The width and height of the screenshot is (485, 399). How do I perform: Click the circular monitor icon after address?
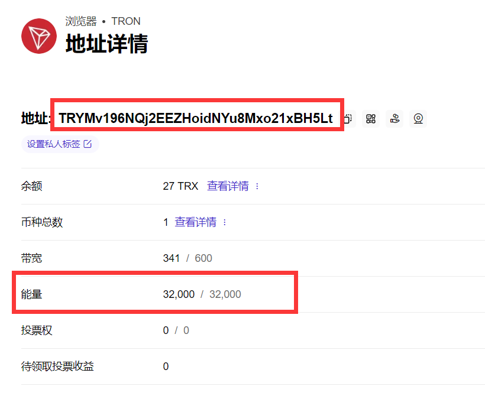point(418,119)
